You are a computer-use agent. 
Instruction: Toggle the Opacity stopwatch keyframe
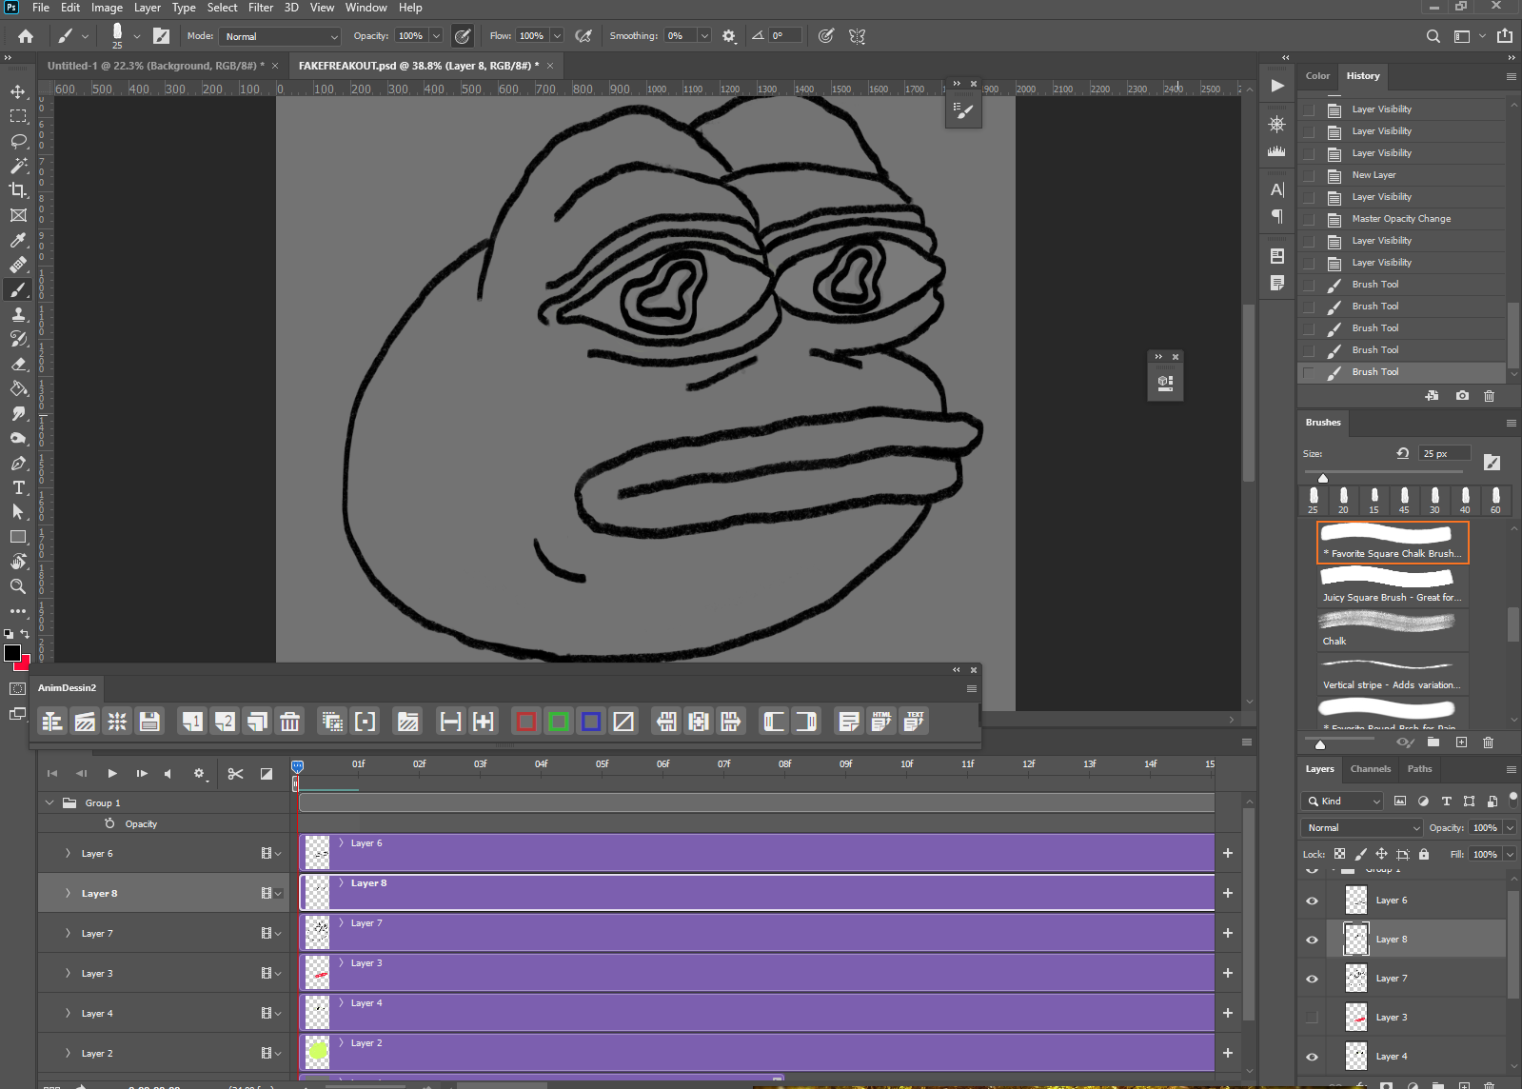click(109, 823)
